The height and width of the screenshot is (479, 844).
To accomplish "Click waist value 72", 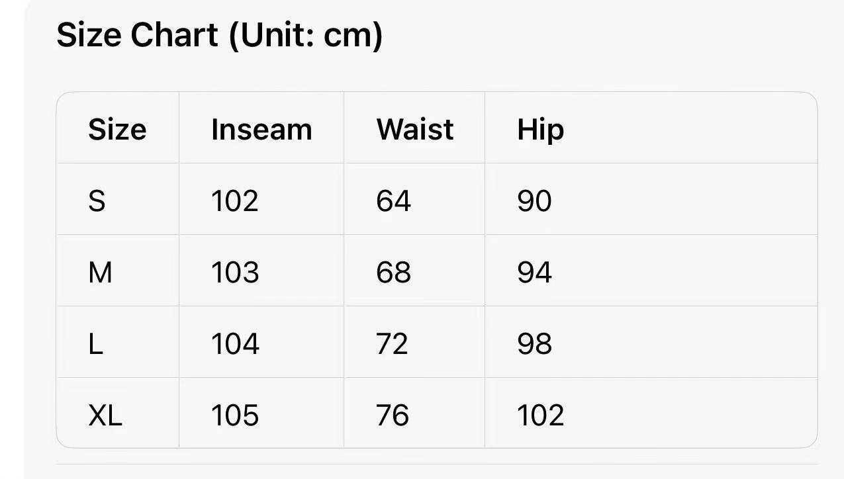I will point(392,343).
